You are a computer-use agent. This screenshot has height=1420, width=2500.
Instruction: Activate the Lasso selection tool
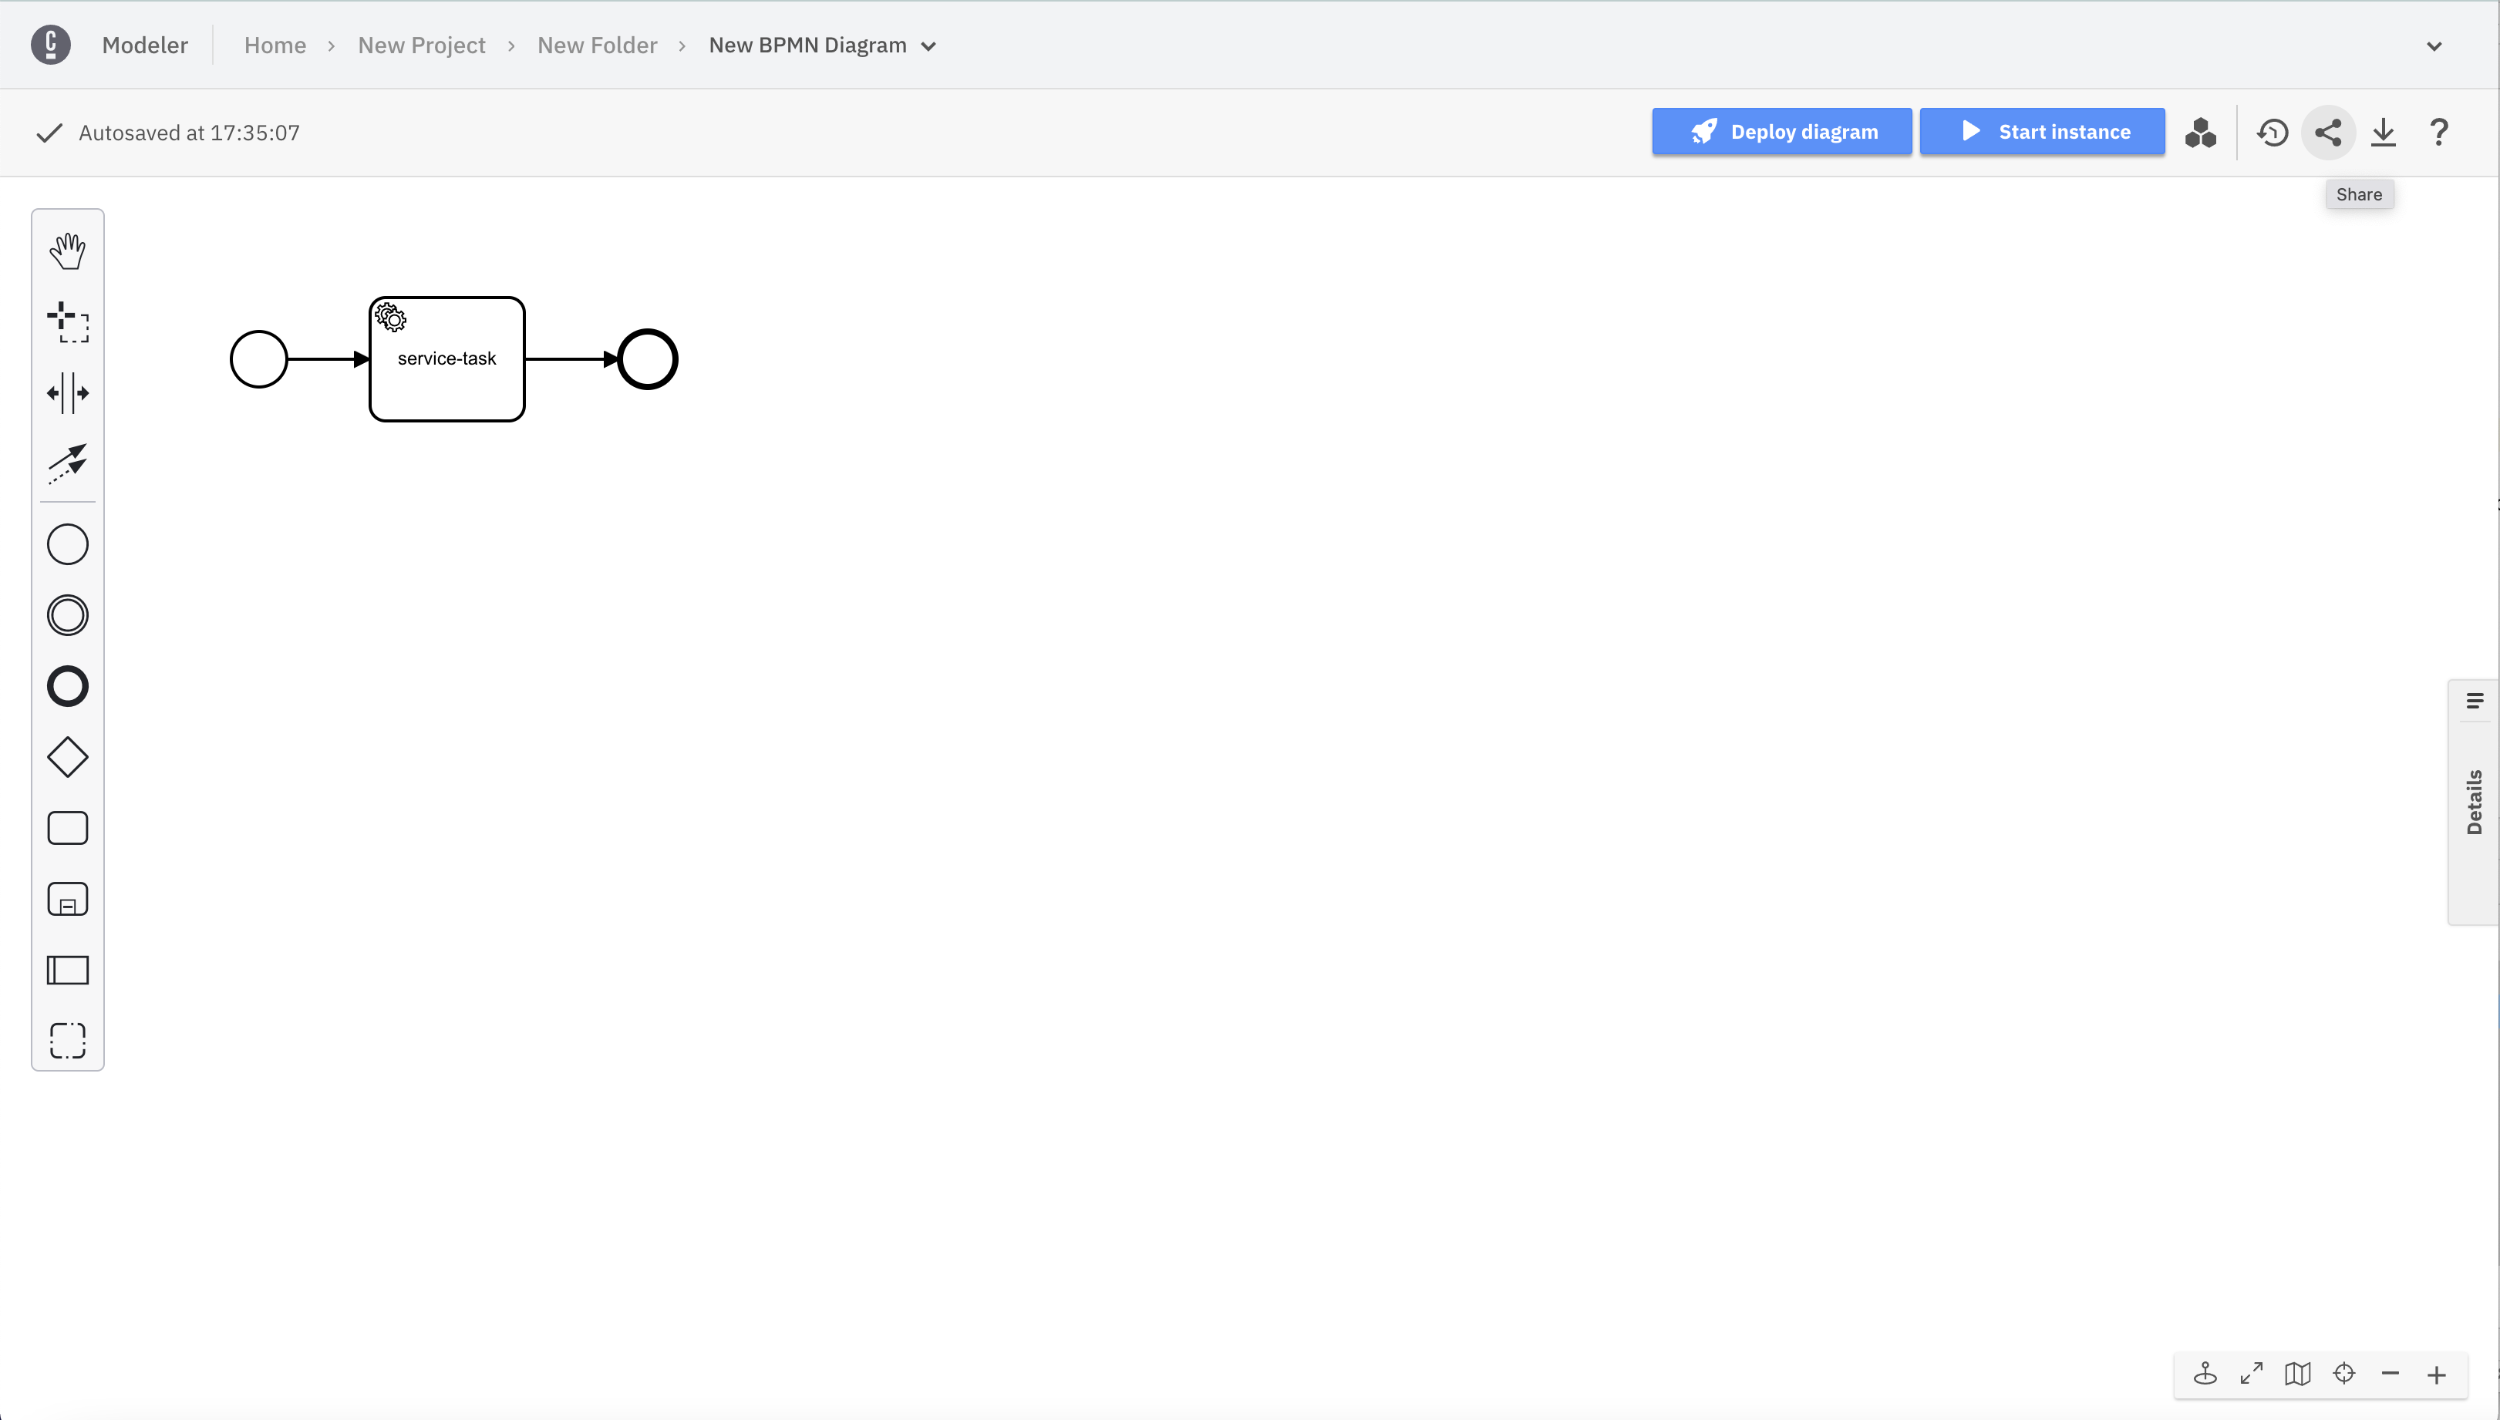(x=67, y=323)
